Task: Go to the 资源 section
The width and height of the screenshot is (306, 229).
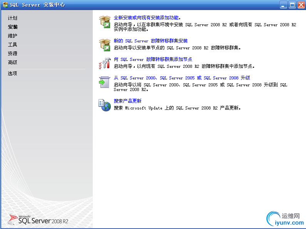Action: click(x=12, y=53)
